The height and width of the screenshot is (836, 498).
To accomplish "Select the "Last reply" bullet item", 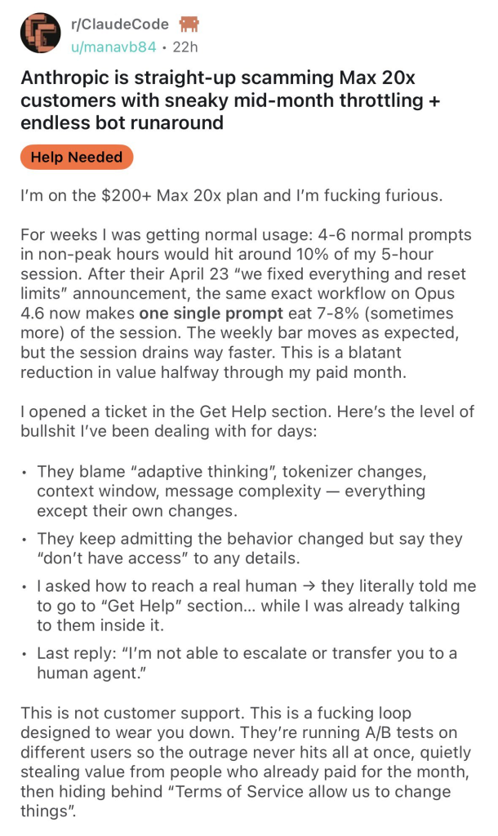I will [x=247, y=663].
